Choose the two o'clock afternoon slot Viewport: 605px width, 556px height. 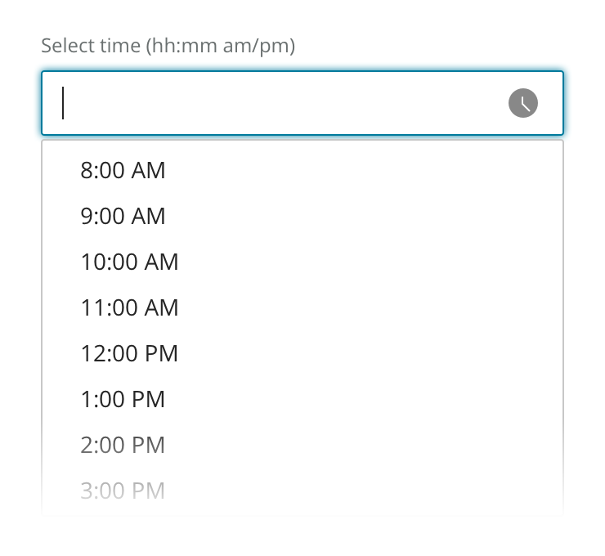(123, 445)
